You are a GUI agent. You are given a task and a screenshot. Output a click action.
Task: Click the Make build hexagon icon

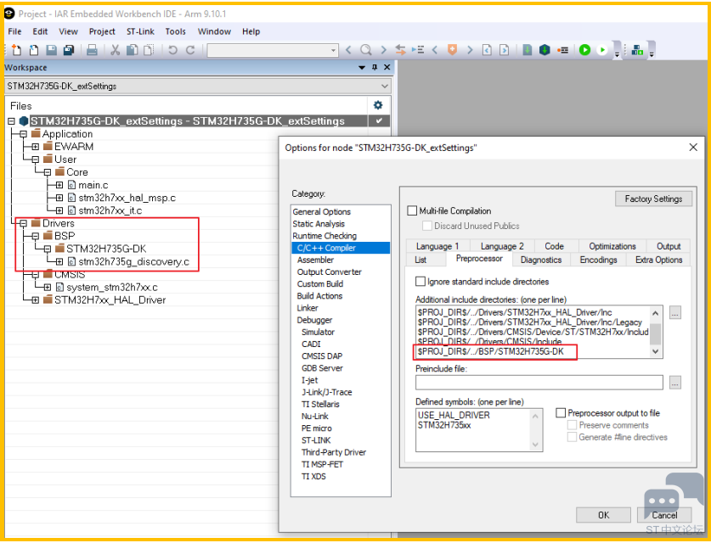tap(545, 50)
